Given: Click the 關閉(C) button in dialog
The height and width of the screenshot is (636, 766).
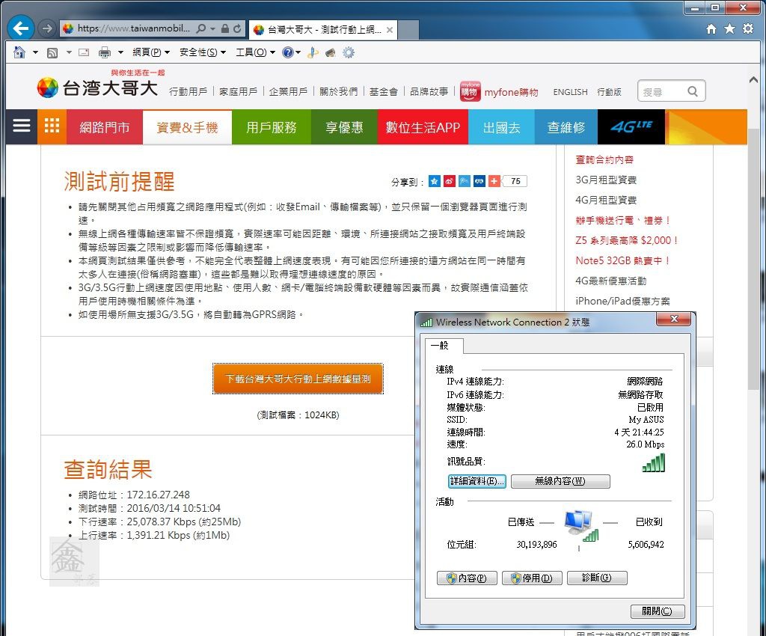Looking at the screenshot, I should point(657,611).
